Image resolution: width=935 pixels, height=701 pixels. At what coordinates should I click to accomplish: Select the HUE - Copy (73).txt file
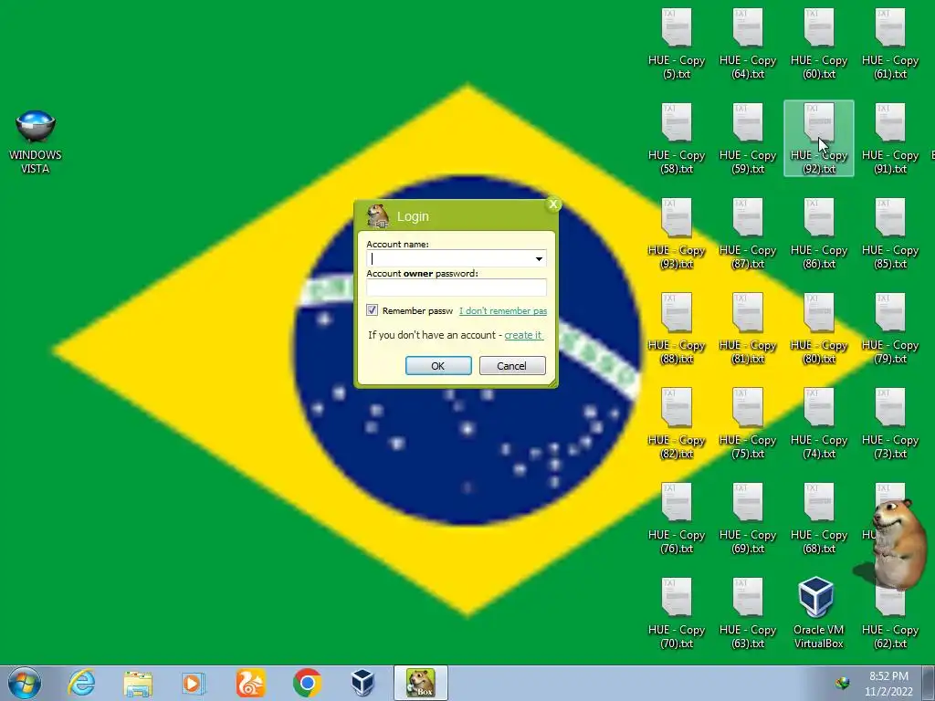889,424
